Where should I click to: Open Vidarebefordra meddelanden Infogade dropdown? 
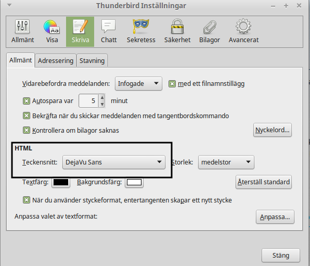(x=138, y=83)
